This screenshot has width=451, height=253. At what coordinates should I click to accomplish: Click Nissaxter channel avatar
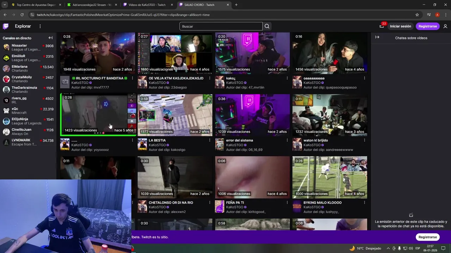[x=6, y=47]
